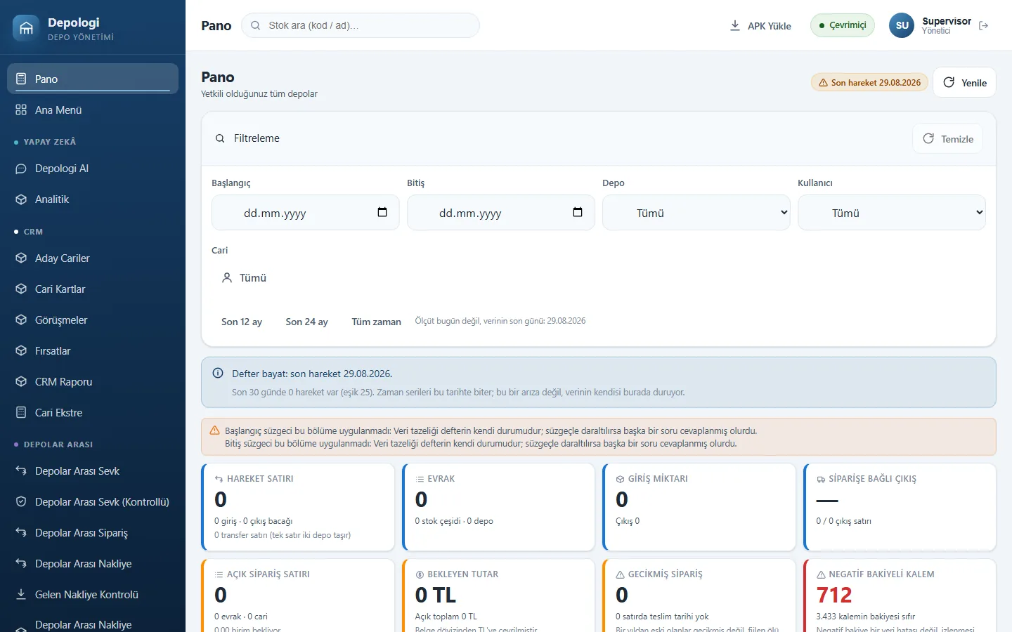This screenshot has width=1012, height=632.
Task: Open the Başlangıç date calendar picker icon
Action: coord(382,212)
